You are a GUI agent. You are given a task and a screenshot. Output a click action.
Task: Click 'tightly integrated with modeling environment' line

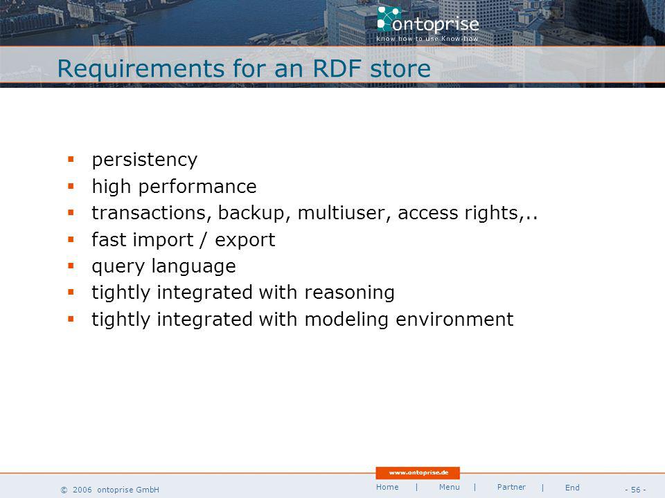click(x=303, y=320)
